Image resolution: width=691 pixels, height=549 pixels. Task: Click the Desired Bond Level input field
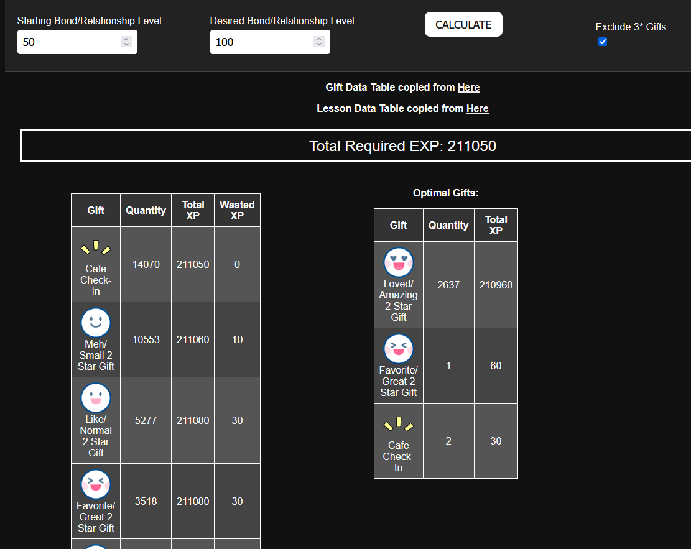tap(270, 42)
